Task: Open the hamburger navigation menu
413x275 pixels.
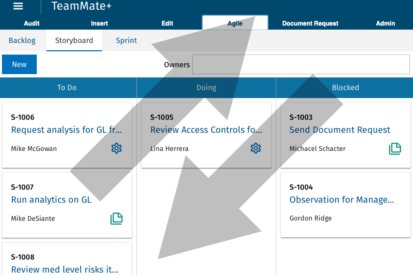Action: (x=18, y=6)
